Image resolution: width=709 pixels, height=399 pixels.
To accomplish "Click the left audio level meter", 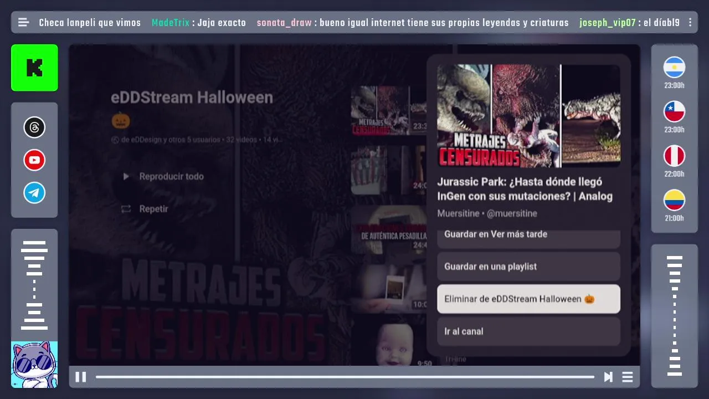I will coord(34,285).
